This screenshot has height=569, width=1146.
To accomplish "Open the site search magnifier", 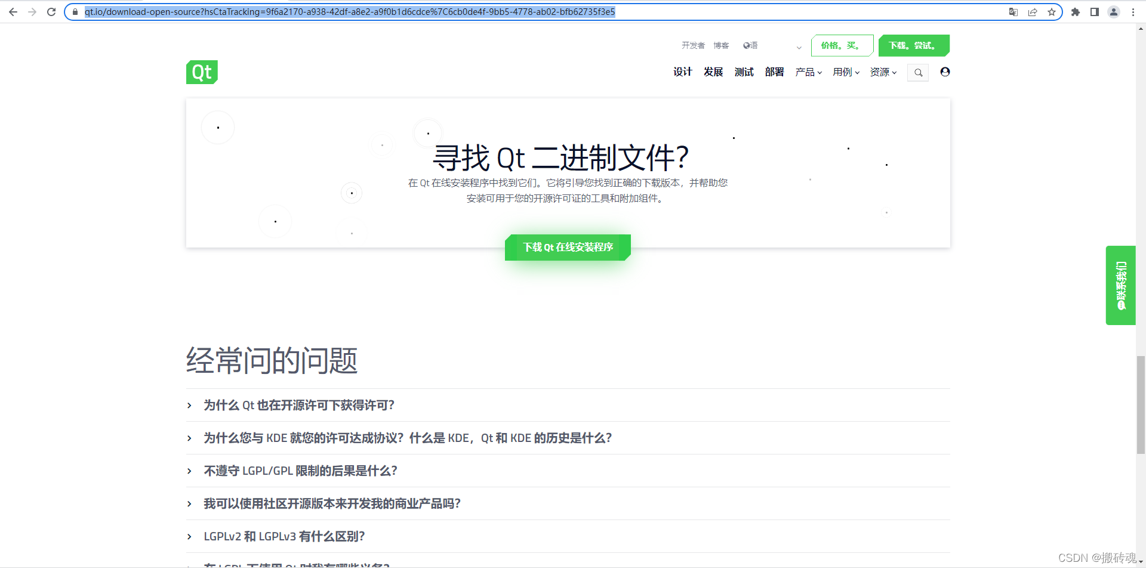I will coord(918,72).
